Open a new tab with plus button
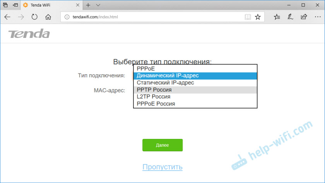Screen dimensions: 325x183 click(x=88, y=5)
